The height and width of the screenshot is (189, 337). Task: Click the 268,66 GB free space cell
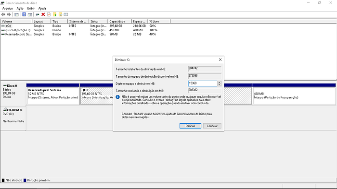(139, 26)
